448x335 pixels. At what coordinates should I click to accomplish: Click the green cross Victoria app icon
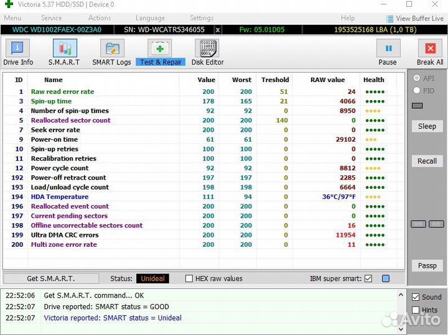pyautogui.click(x=9, y=4)
